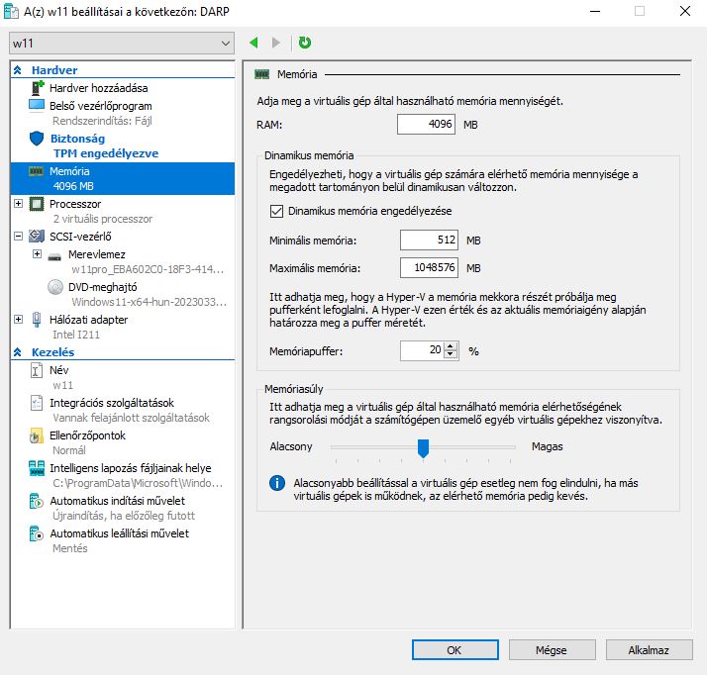Click the Memóriasúly slider handle
Image resolution: width=707 pixels, height=675 pixels.
point(423,447)
